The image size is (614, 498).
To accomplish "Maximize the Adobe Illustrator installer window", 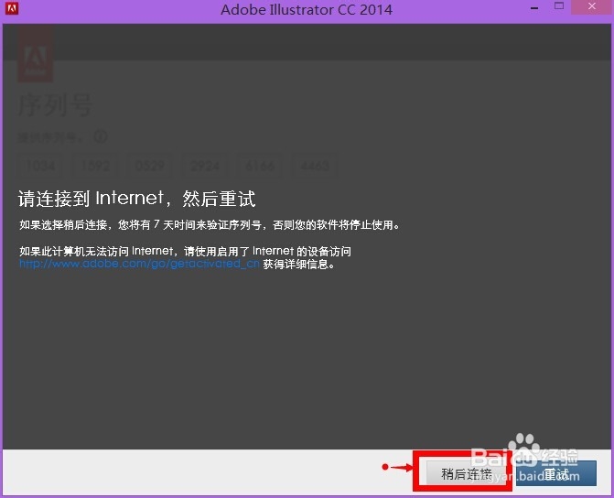I will click(559, 6).
